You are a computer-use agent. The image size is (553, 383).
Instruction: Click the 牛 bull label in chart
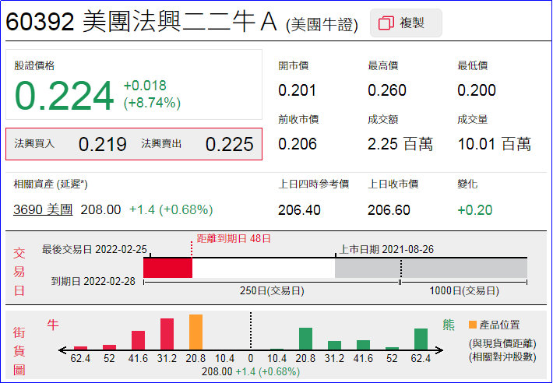click(52, 324)
